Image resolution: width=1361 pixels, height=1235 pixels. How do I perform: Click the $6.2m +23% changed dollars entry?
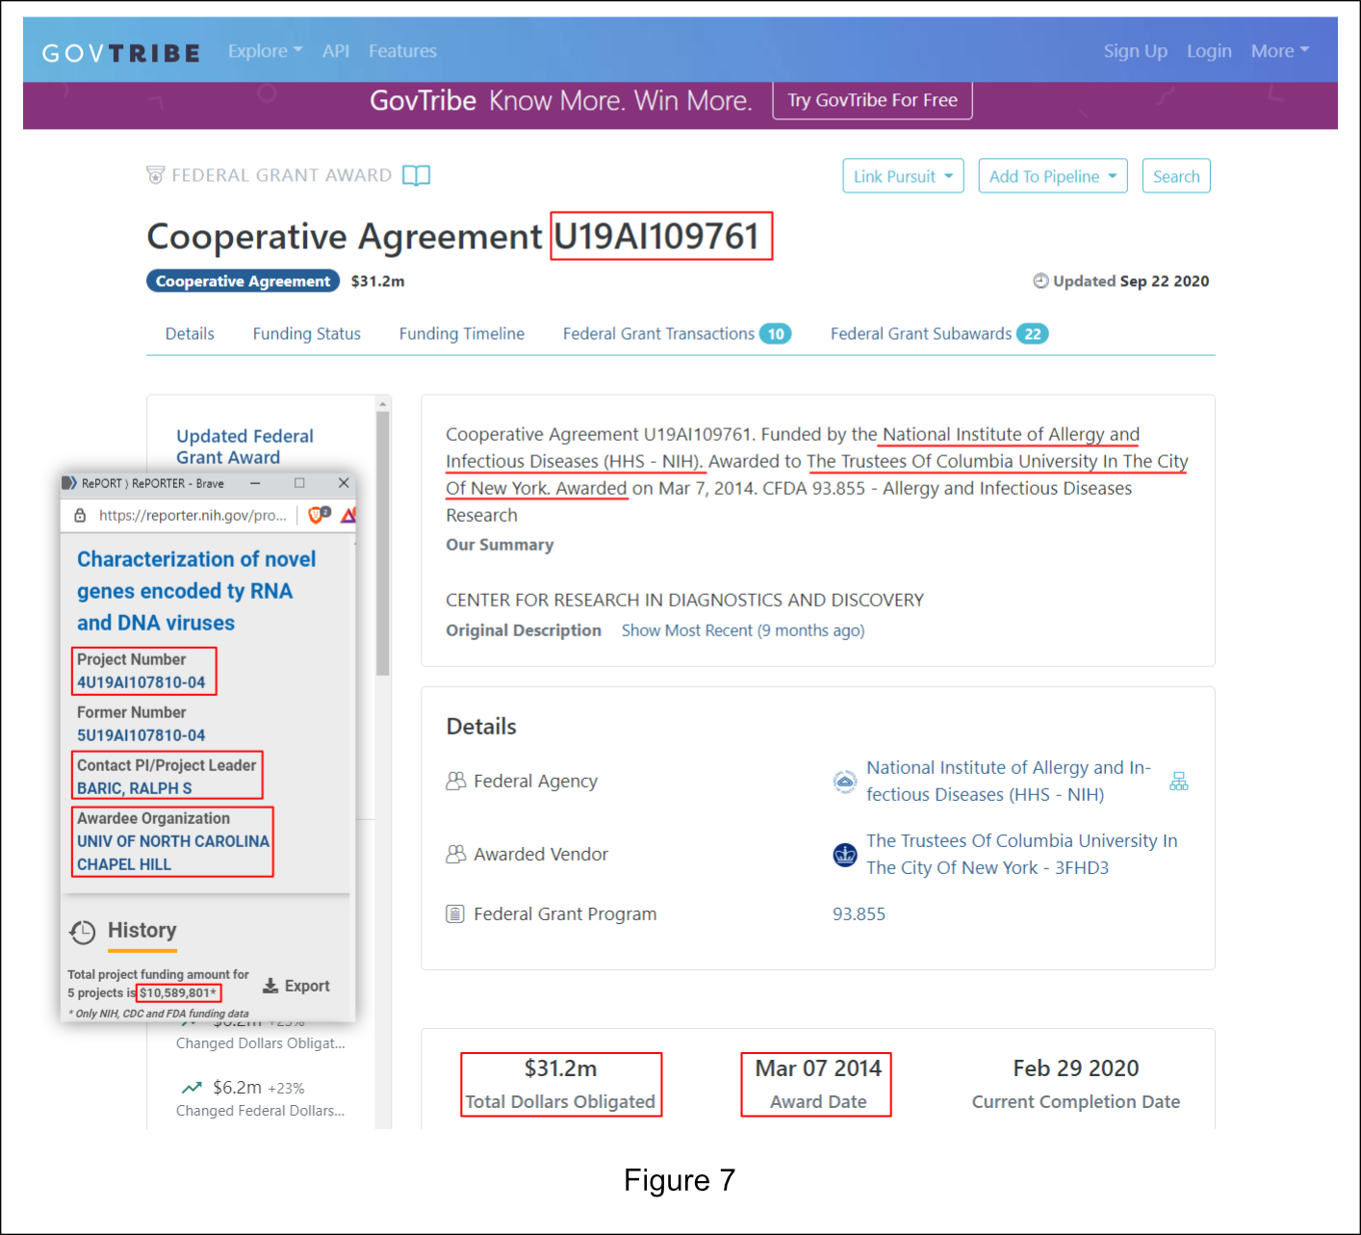point(260,1097)
